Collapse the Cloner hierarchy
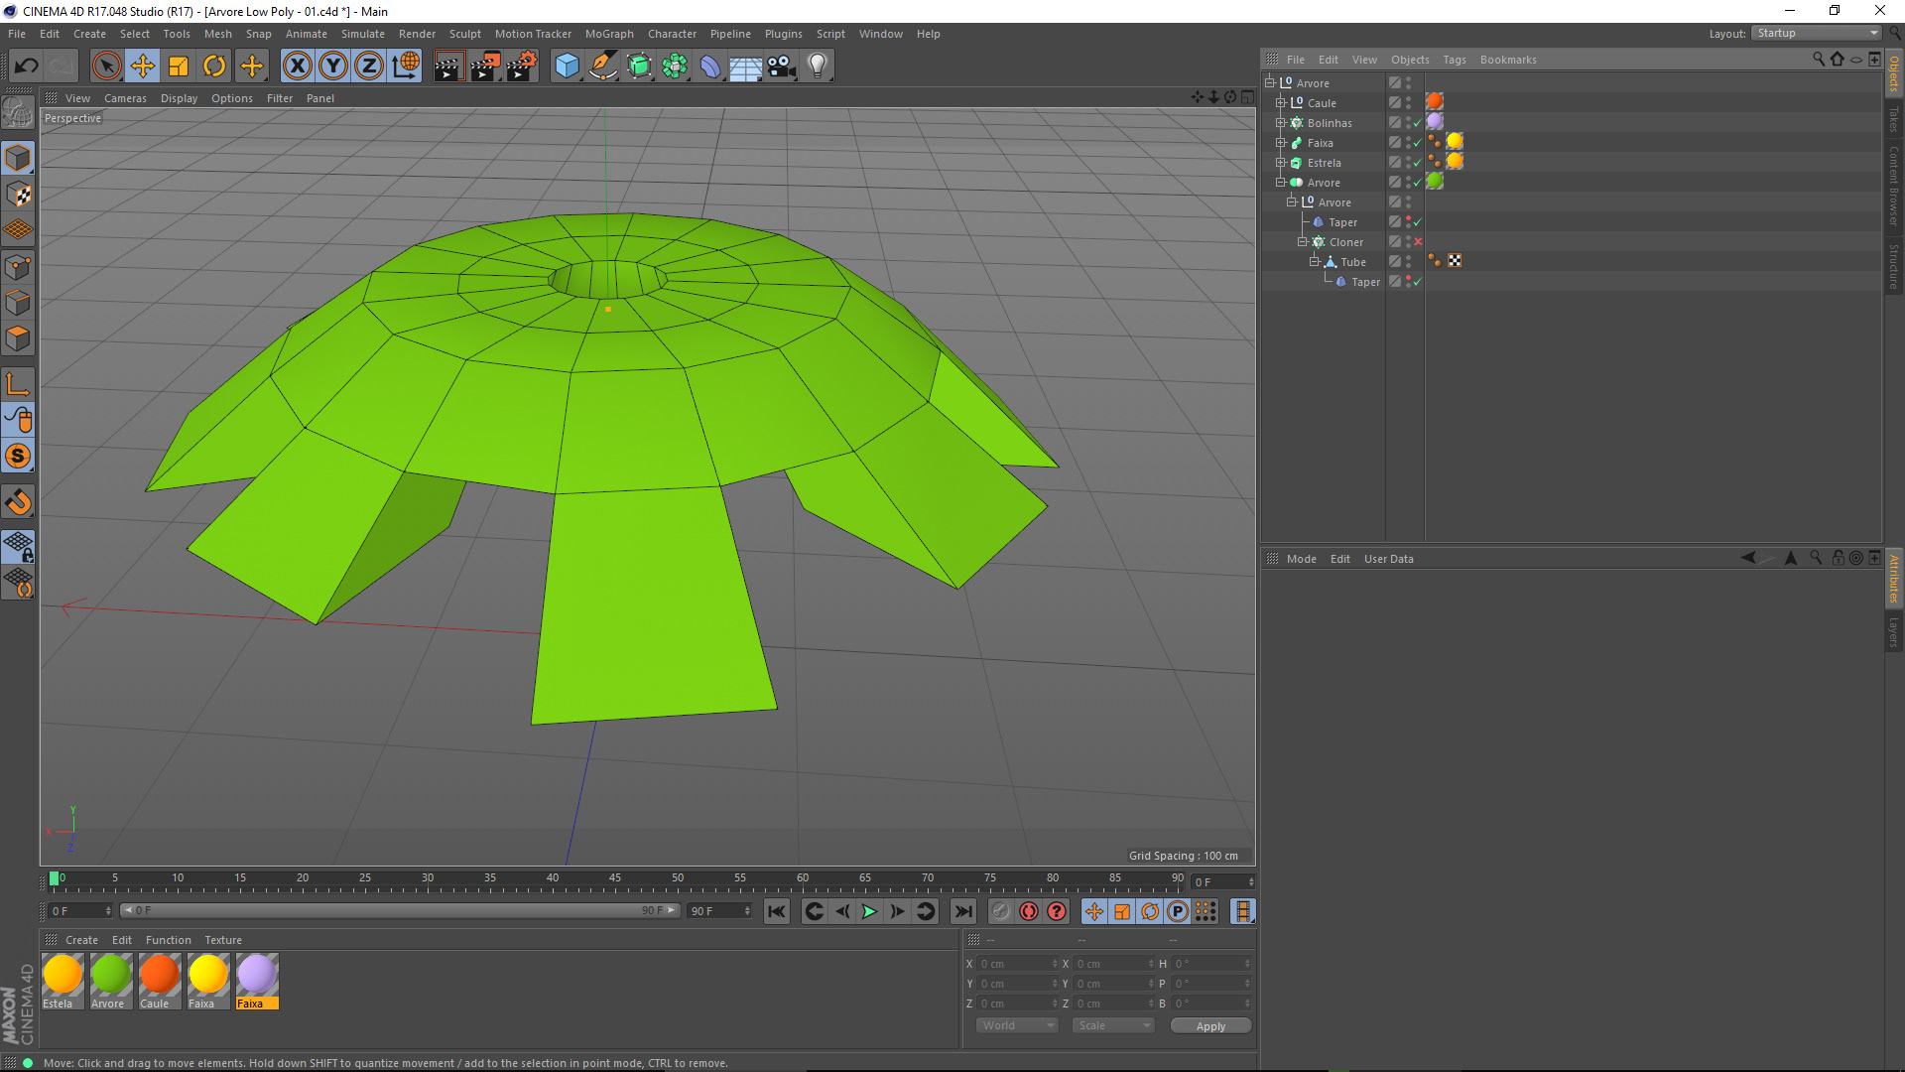Image resolution: width=1905 pixels, height=1072 pixels. (1303, 242)
